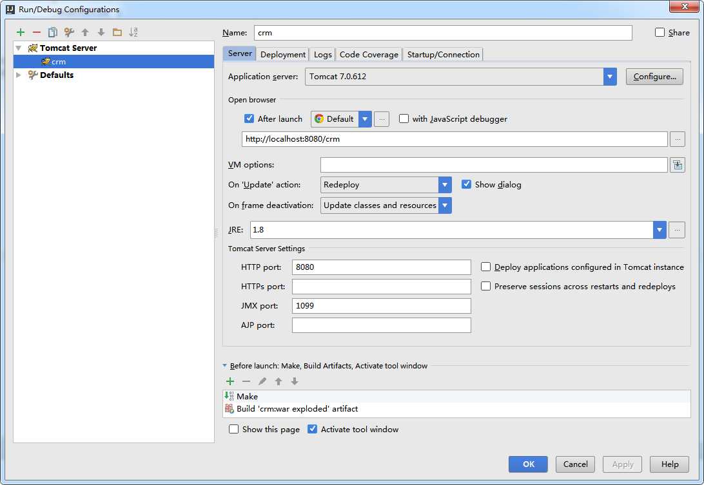Browse for JRE with ellipsis button
The image size is (704, 485).
pos(677,230)
